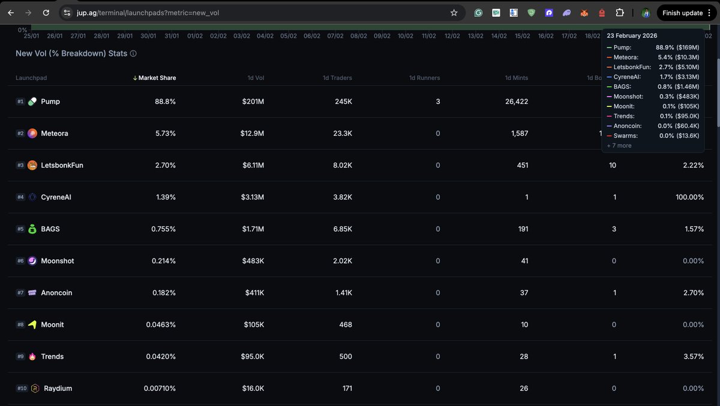Go back to the previous browser page

pyautogui.click(x=11, y=13)
